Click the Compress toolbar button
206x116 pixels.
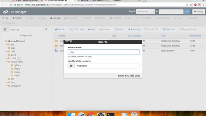tap(8, 23)
